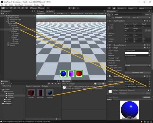This screenshot has width=153, height=123.
Task: Select the Scale tool in toolbar
Action: (15, 8)
